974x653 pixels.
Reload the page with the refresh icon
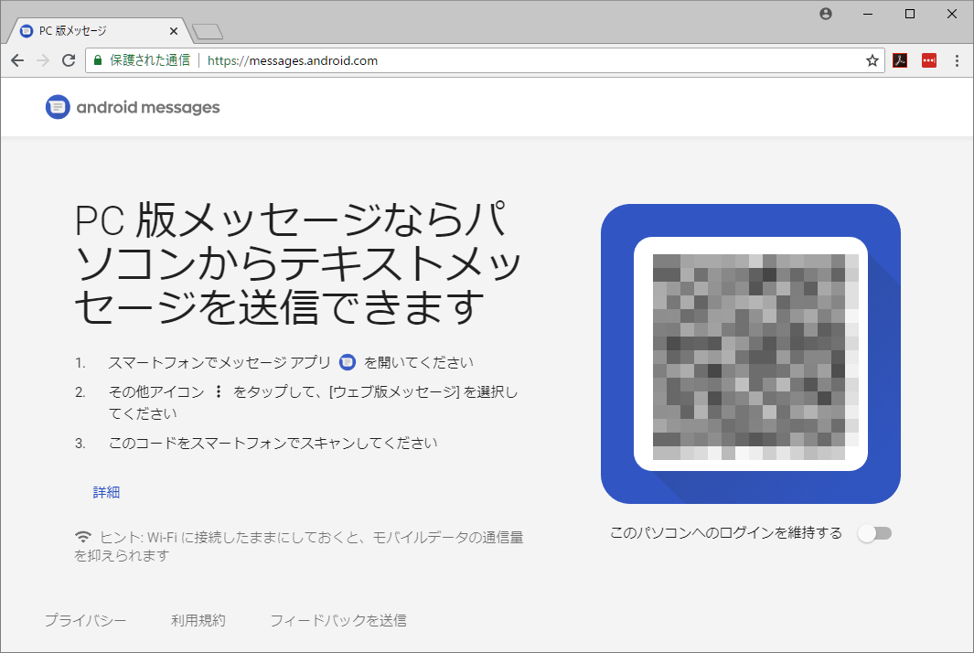(69, 60)
